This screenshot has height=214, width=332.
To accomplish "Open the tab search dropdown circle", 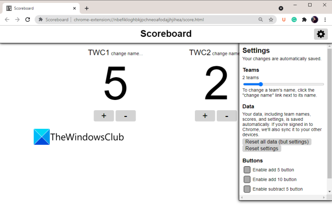I will 281,8.
